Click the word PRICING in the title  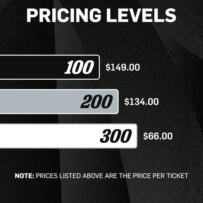pos(64,16)
